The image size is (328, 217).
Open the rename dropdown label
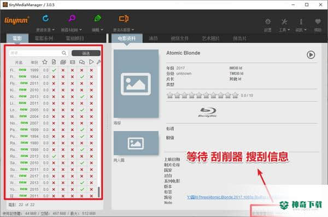coord(124,30)
